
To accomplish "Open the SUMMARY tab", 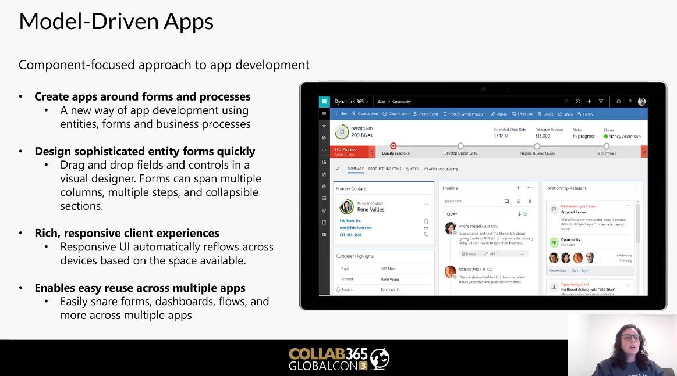I will tap(355, 169).
